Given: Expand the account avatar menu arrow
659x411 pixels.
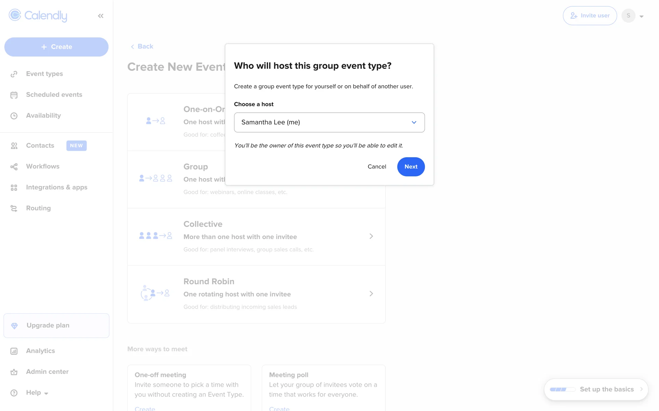Looking at the screenshot, I should click(641, 16).
